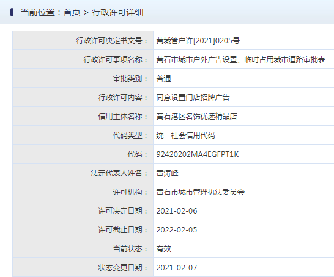
Task: Click the 许可截止日期 label cell
Action: coord(83,230)
